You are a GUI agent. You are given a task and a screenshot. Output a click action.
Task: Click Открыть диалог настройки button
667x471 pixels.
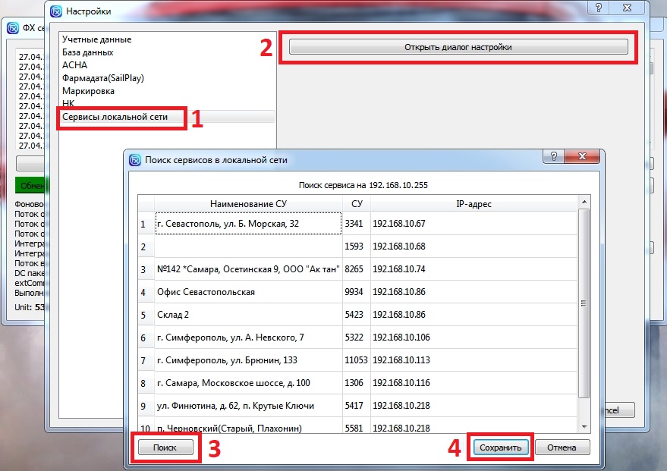458,47
